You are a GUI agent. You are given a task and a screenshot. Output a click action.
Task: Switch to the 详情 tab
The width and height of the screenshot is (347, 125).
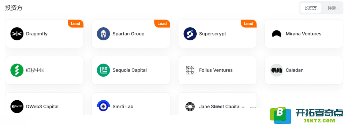point(332,8)
